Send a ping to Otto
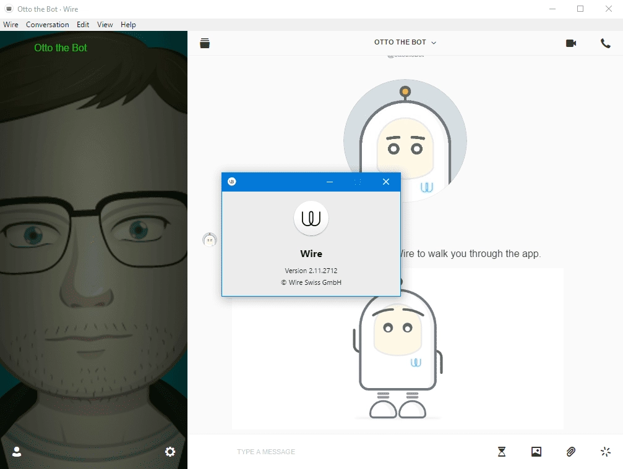623x469 pixels. 606,452
